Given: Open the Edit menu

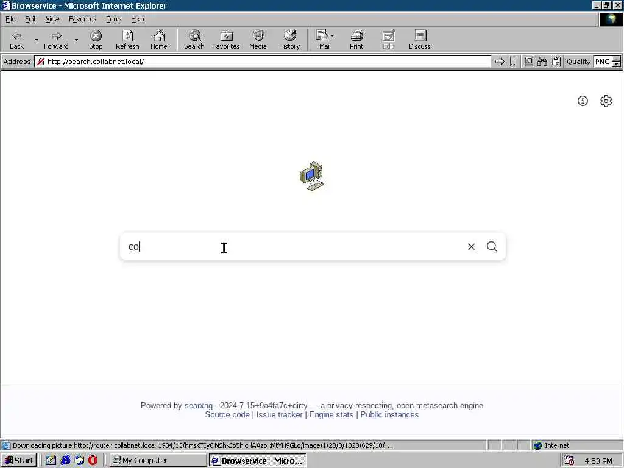Looking at the screenshot, I should [30, 19].
